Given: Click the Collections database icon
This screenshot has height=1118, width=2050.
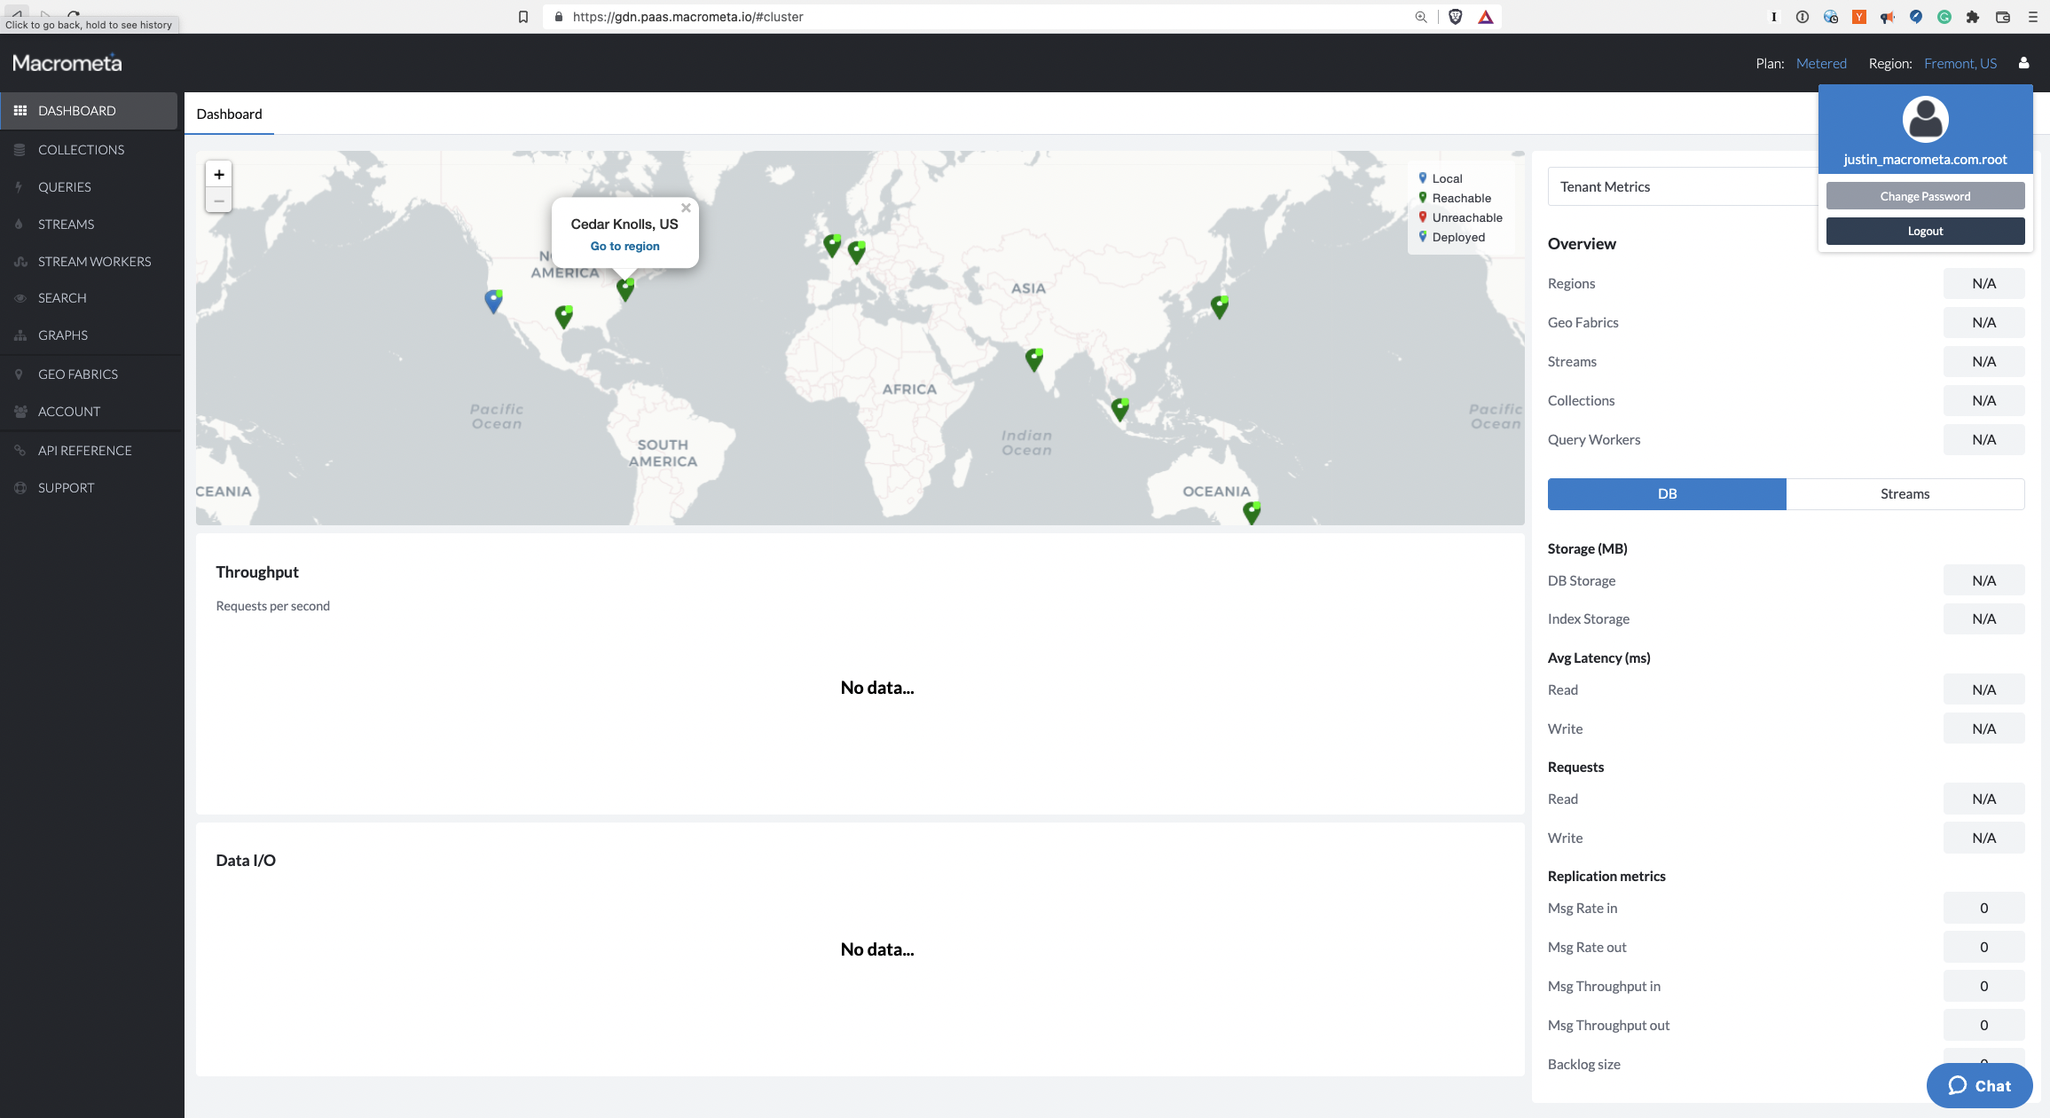Looking at the screenshot, I should pos(20,150).
